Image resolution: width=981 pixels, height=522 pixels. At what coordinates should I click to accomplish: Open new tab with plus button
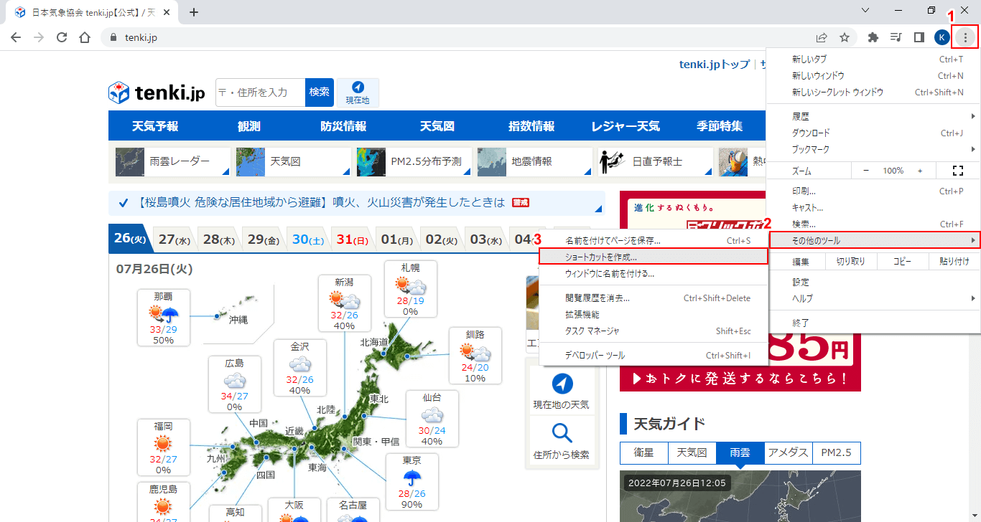[193, 12]
